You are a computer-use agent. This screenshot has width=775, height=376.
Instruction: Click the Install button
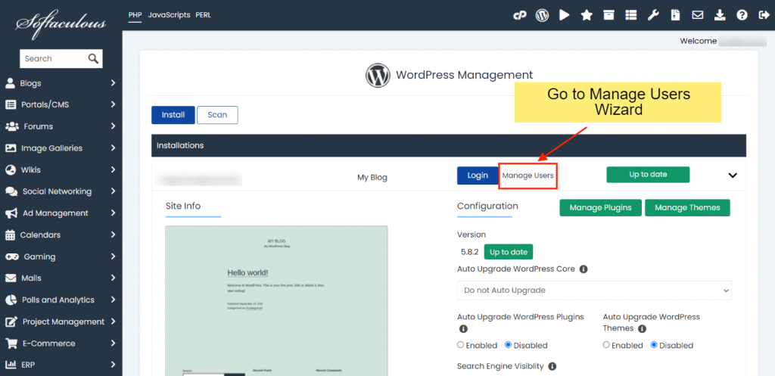pyautogui.click(x=173, y=115)
